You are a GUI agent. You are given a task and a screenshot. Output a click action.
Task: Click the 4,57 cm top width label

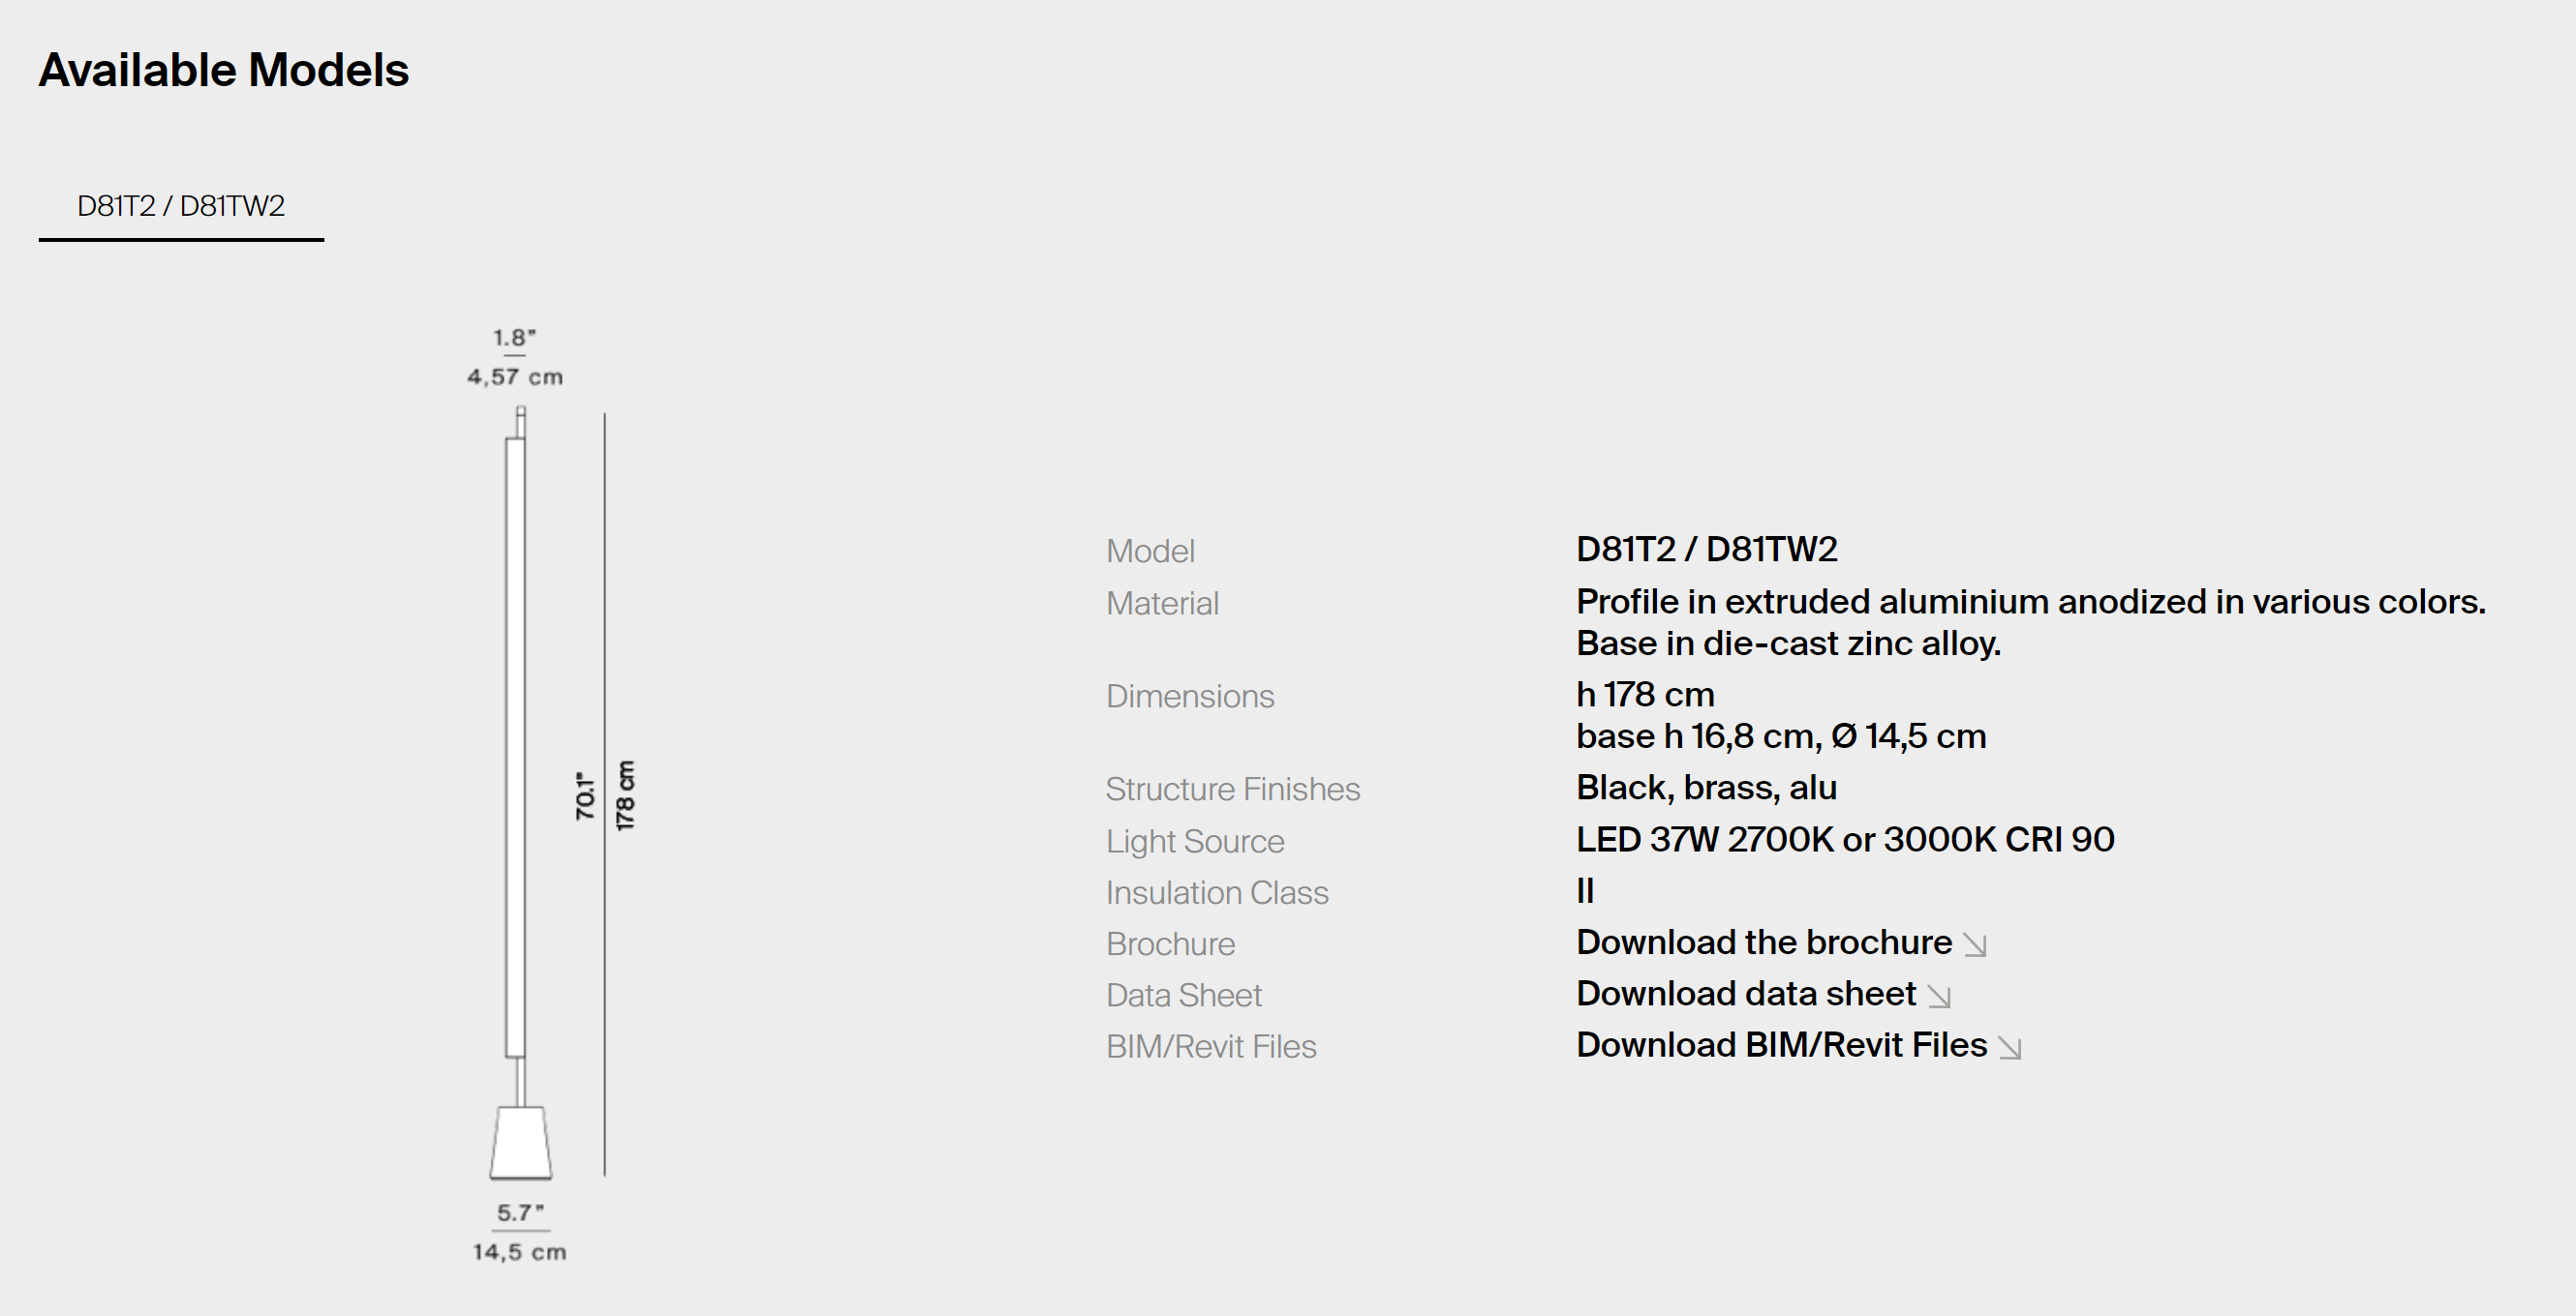515,376
